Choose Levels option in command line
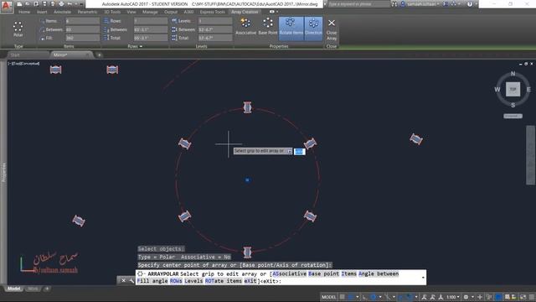Viewport: 536px width, 302px height. [x=193, y=281]
